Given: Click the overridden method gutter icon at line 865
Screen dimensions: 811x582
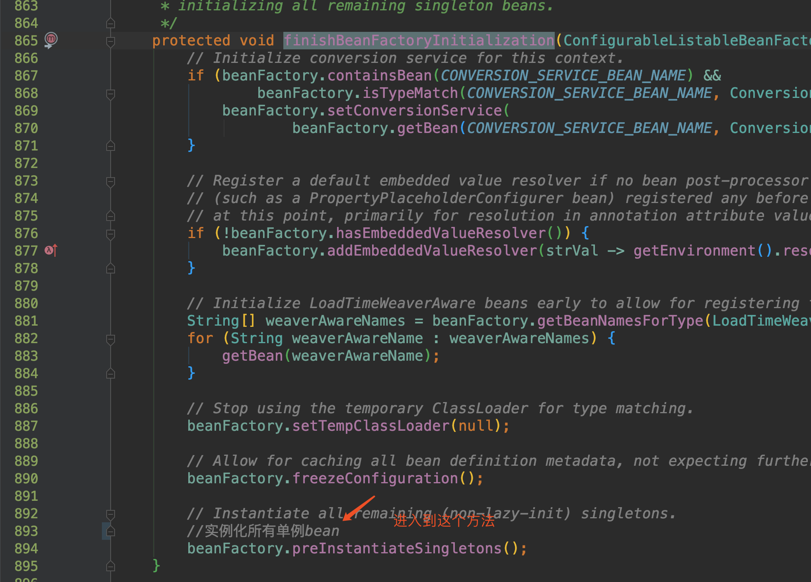Looking at the screenshot, I should click(x=51, y=39).
